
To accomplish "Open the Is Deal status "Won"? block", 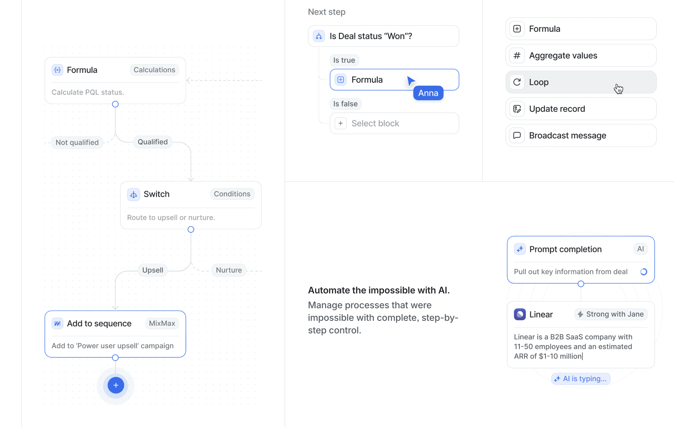I will [383, 36].
